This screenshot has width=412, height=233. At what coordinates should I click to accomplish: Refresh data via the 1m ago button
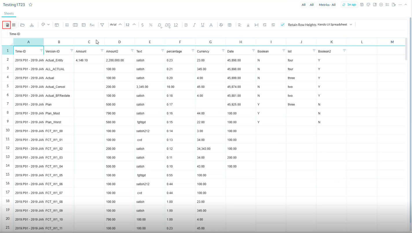(349, 4)
